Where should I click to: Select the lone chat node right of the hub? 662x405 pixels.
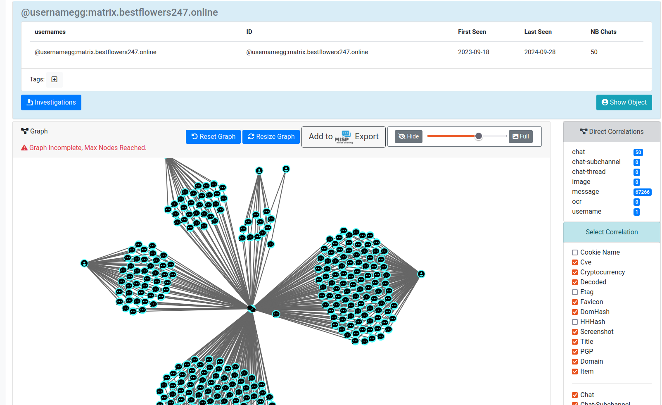276,314
